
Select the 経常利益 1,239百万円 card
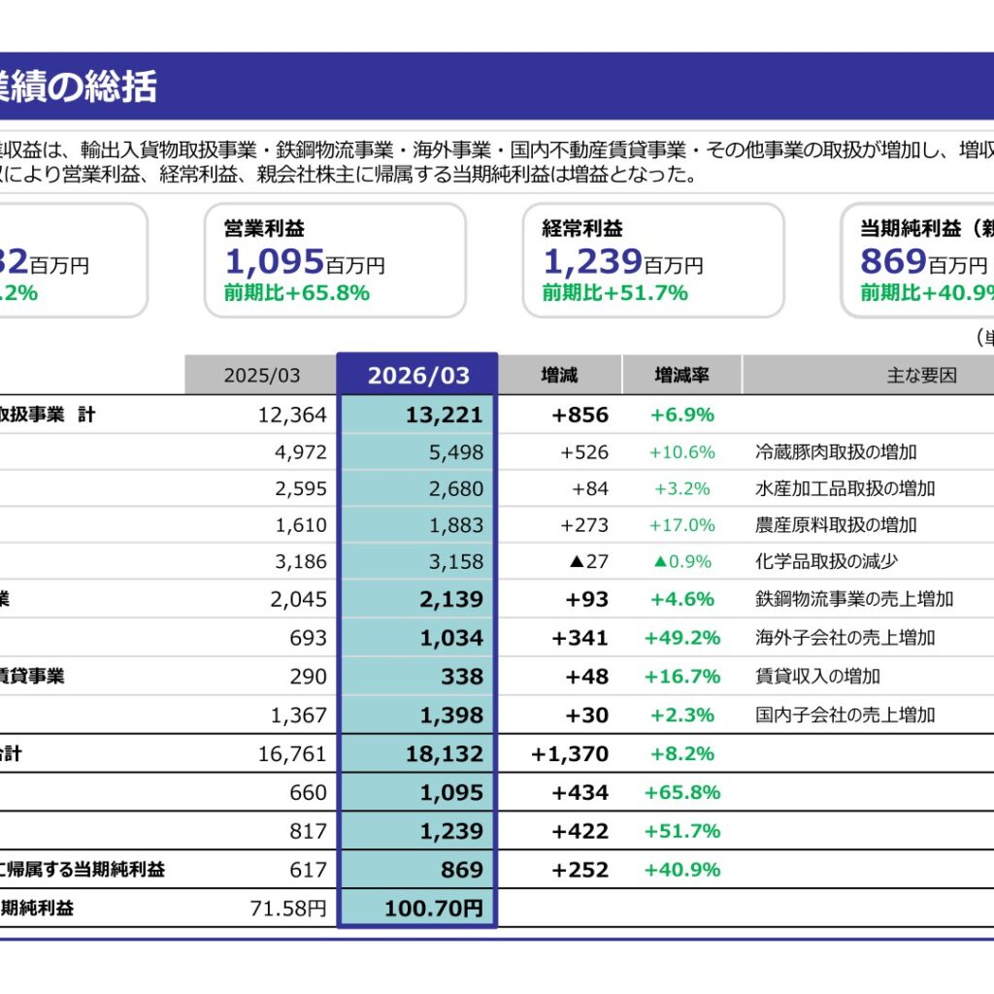pyautogui.click(x=653, y=260)
